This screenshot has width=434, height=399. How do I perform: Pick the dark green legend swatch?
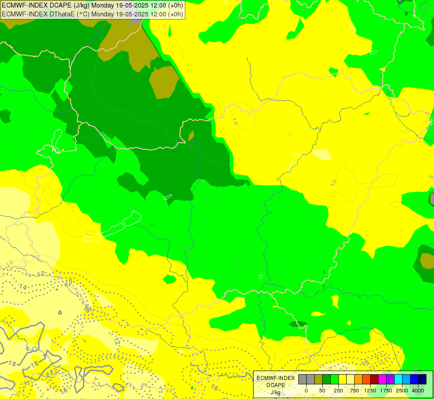point(327,379)
